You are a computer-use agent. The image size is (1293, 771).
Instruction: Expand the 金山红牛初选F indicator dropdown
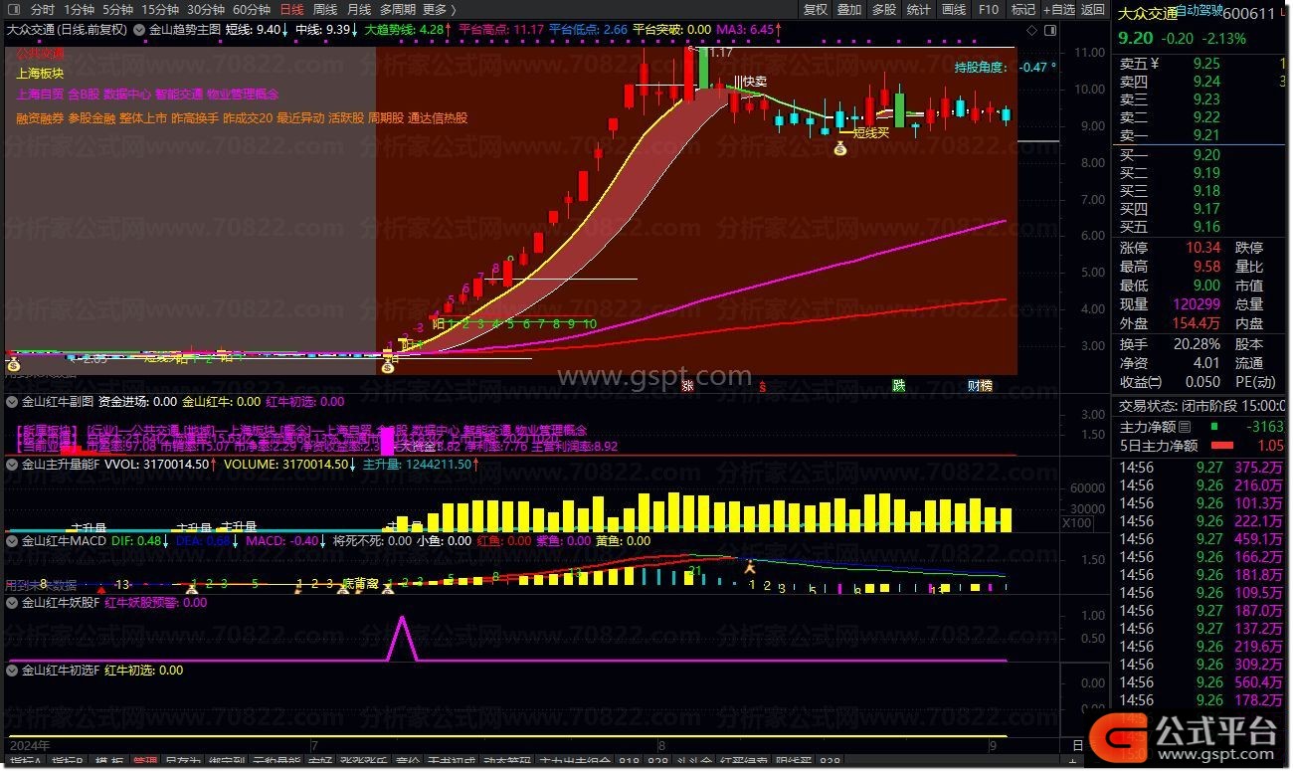(x=12, y=671)
